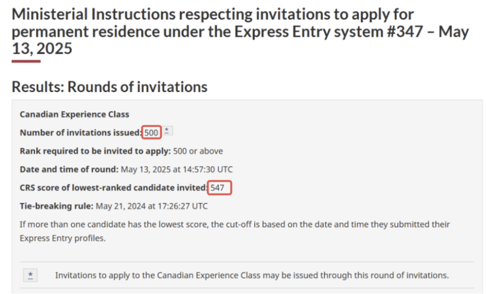Click the footnote text about Canadian Experience Class
This screenshot has height=294, width=486.
point(252,275)
